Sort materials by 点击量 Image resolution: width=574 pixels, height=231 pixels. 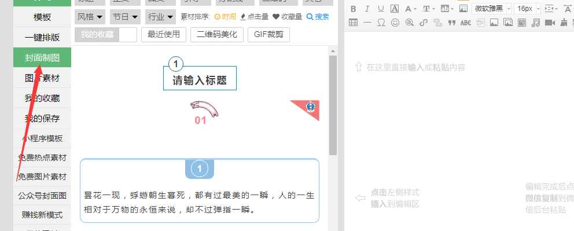(254, 16)
